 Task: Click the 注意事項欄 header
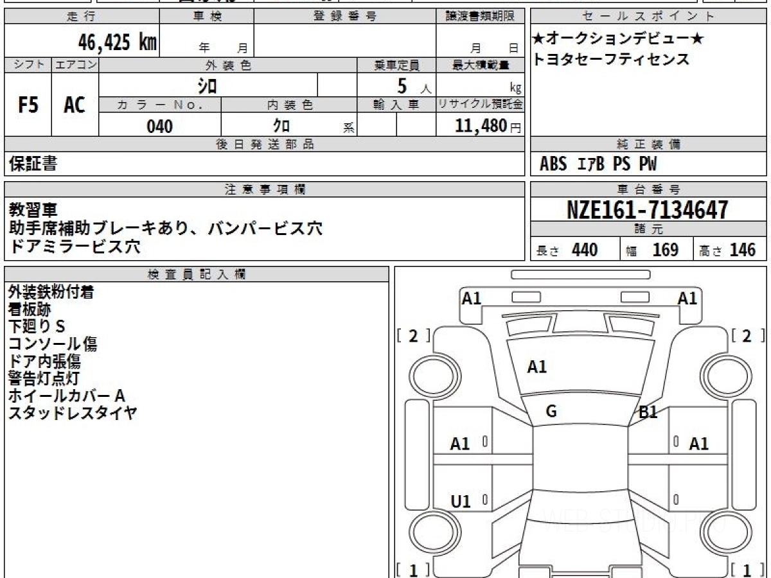(x=264, y=189)
